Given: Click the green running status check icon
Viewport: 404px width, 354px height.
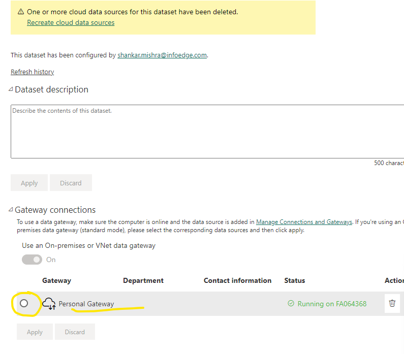Looking at the screenshot, I should [291, 303].
